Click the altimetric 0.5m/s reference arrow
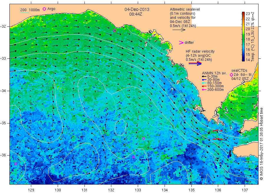 (179, 30)
